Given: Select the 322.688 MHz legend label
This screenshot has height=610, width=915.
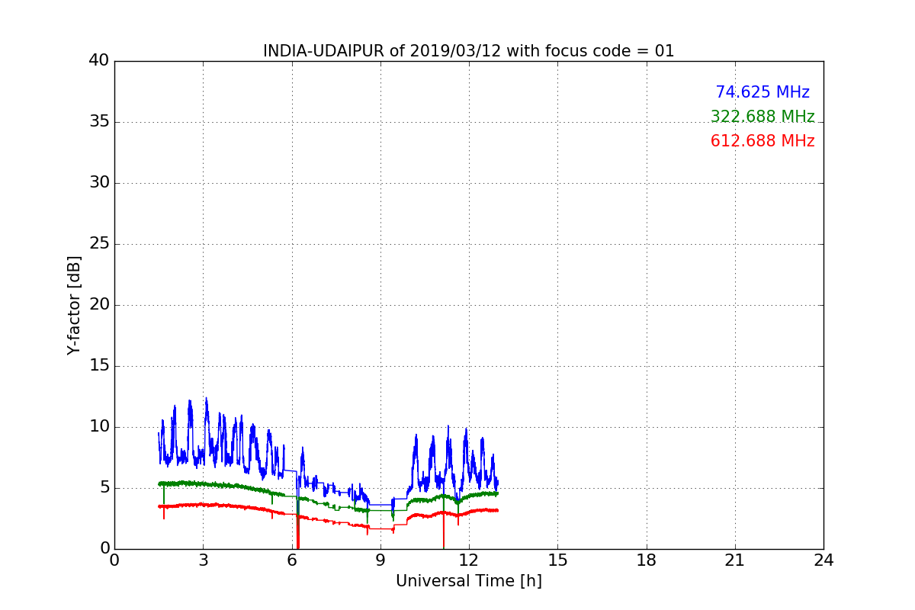Looking at the screenshot, I should point(762,117).
